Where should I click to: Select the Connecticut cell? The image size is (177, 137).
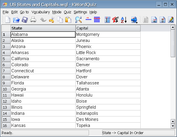[x=43, y=71]
